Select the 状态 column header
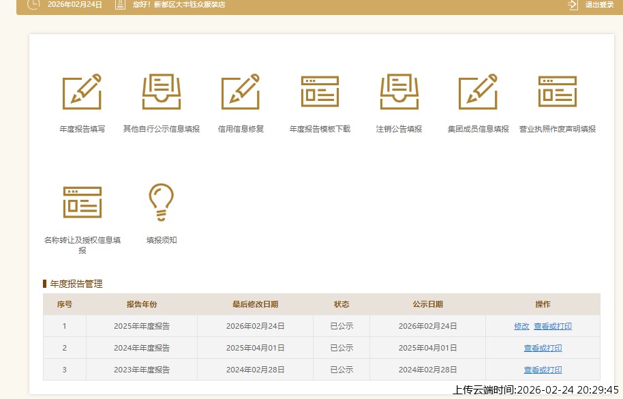 pyautogui.click(x=341, y=304)
